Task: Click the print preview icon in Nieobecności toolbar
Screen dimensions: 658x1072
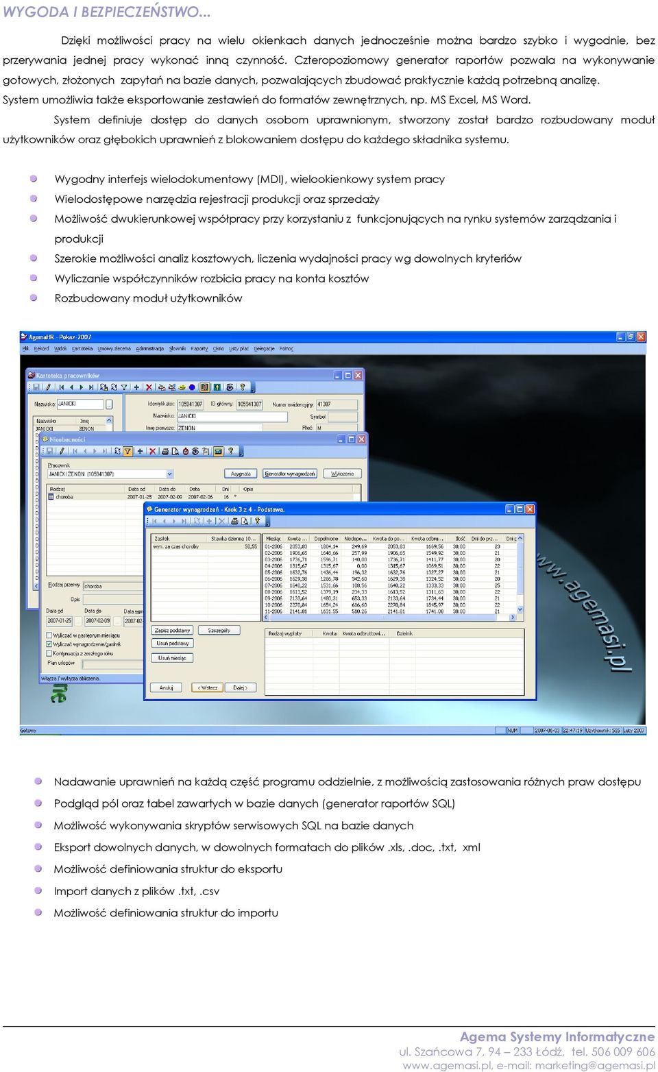Action: 175,451
